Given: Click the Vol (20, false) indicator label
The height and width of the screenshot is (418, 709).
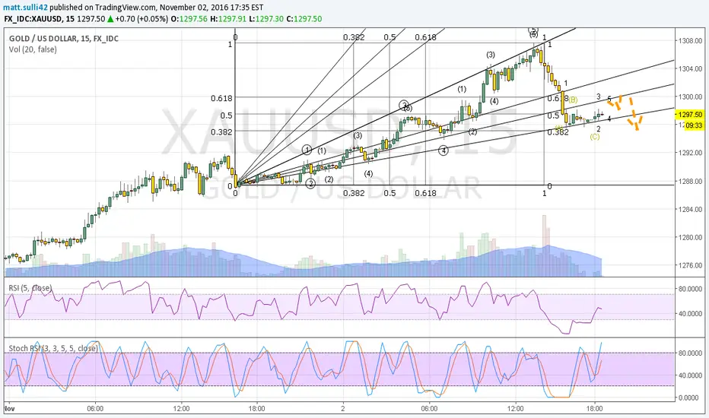Looking at the screenshot, I should click(x=33, y=49).
